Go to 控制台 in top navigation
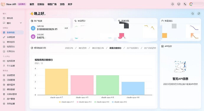The height and width of the screenshot is (111, 204). tap(41, 4)
